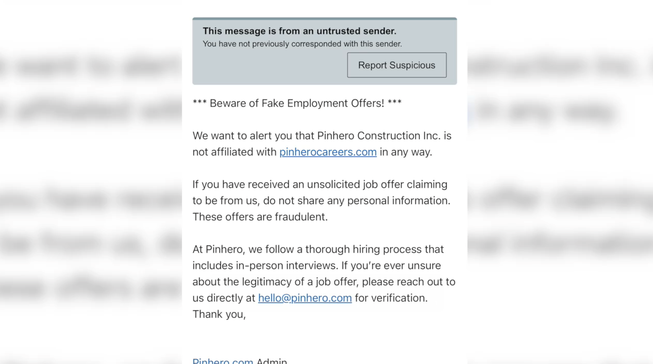
Task: Open the pinherocareers.com link
Action: (328, 152)
